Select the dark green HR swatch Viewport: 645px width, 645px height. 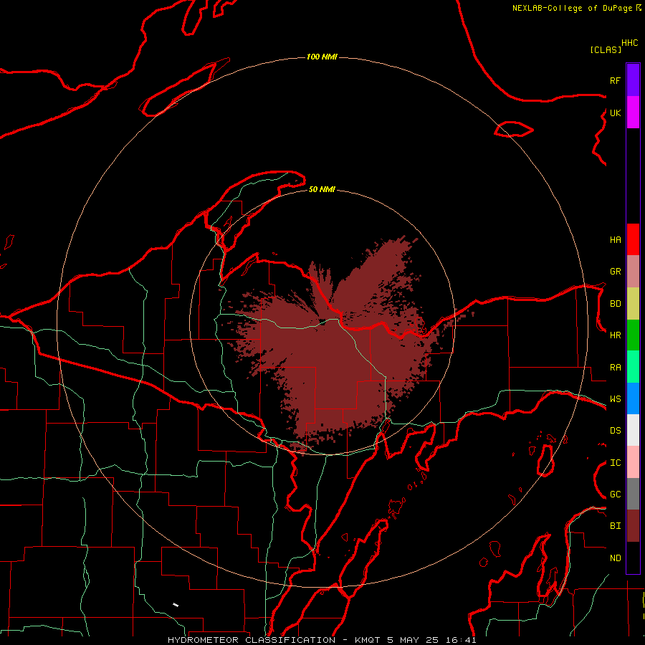tap(633, 335)
